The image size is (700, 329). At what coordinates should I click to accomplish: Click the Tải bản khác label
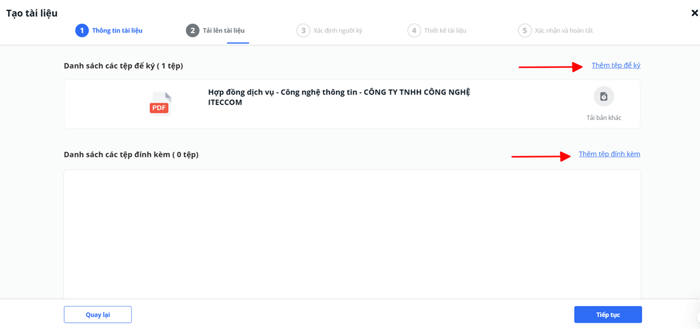[604, 118]
